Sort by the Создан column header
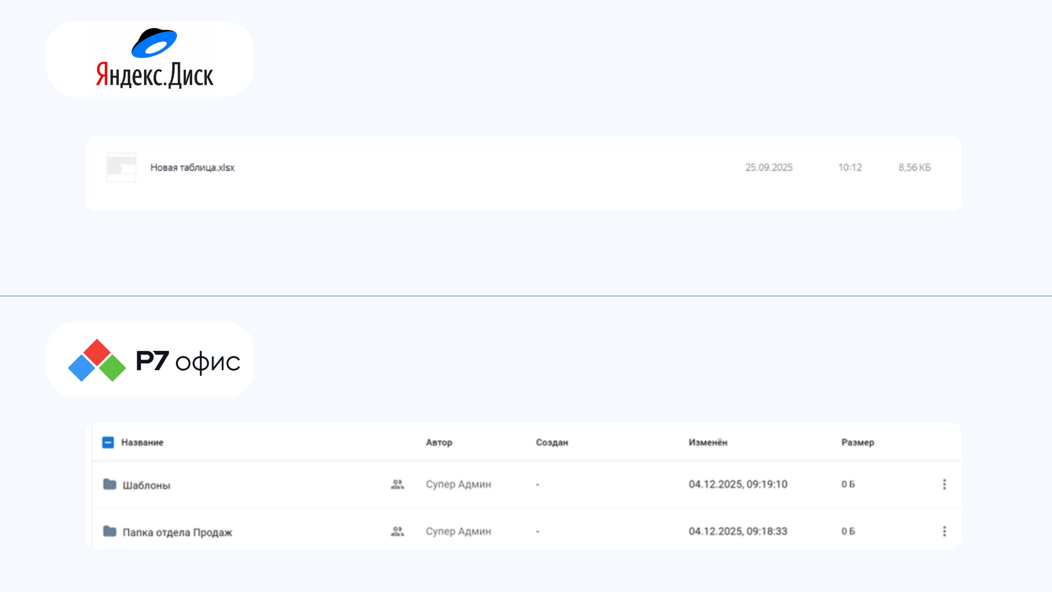Screen dimensions: 1052x592 552,442
